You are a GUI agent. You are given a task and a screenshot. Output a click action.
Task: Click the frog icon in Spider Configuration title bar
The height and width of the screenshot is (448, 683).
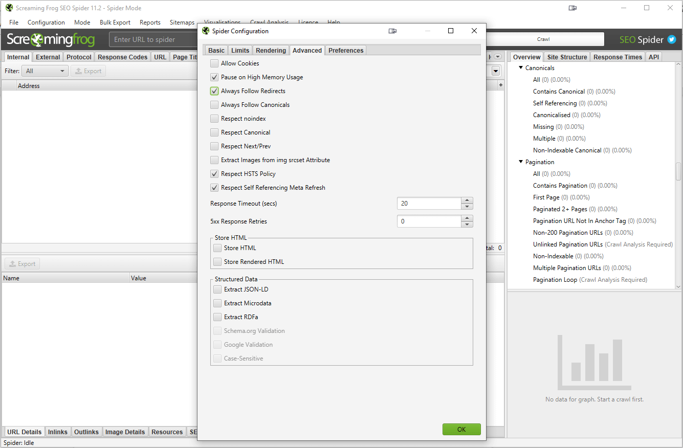[206, 31]
